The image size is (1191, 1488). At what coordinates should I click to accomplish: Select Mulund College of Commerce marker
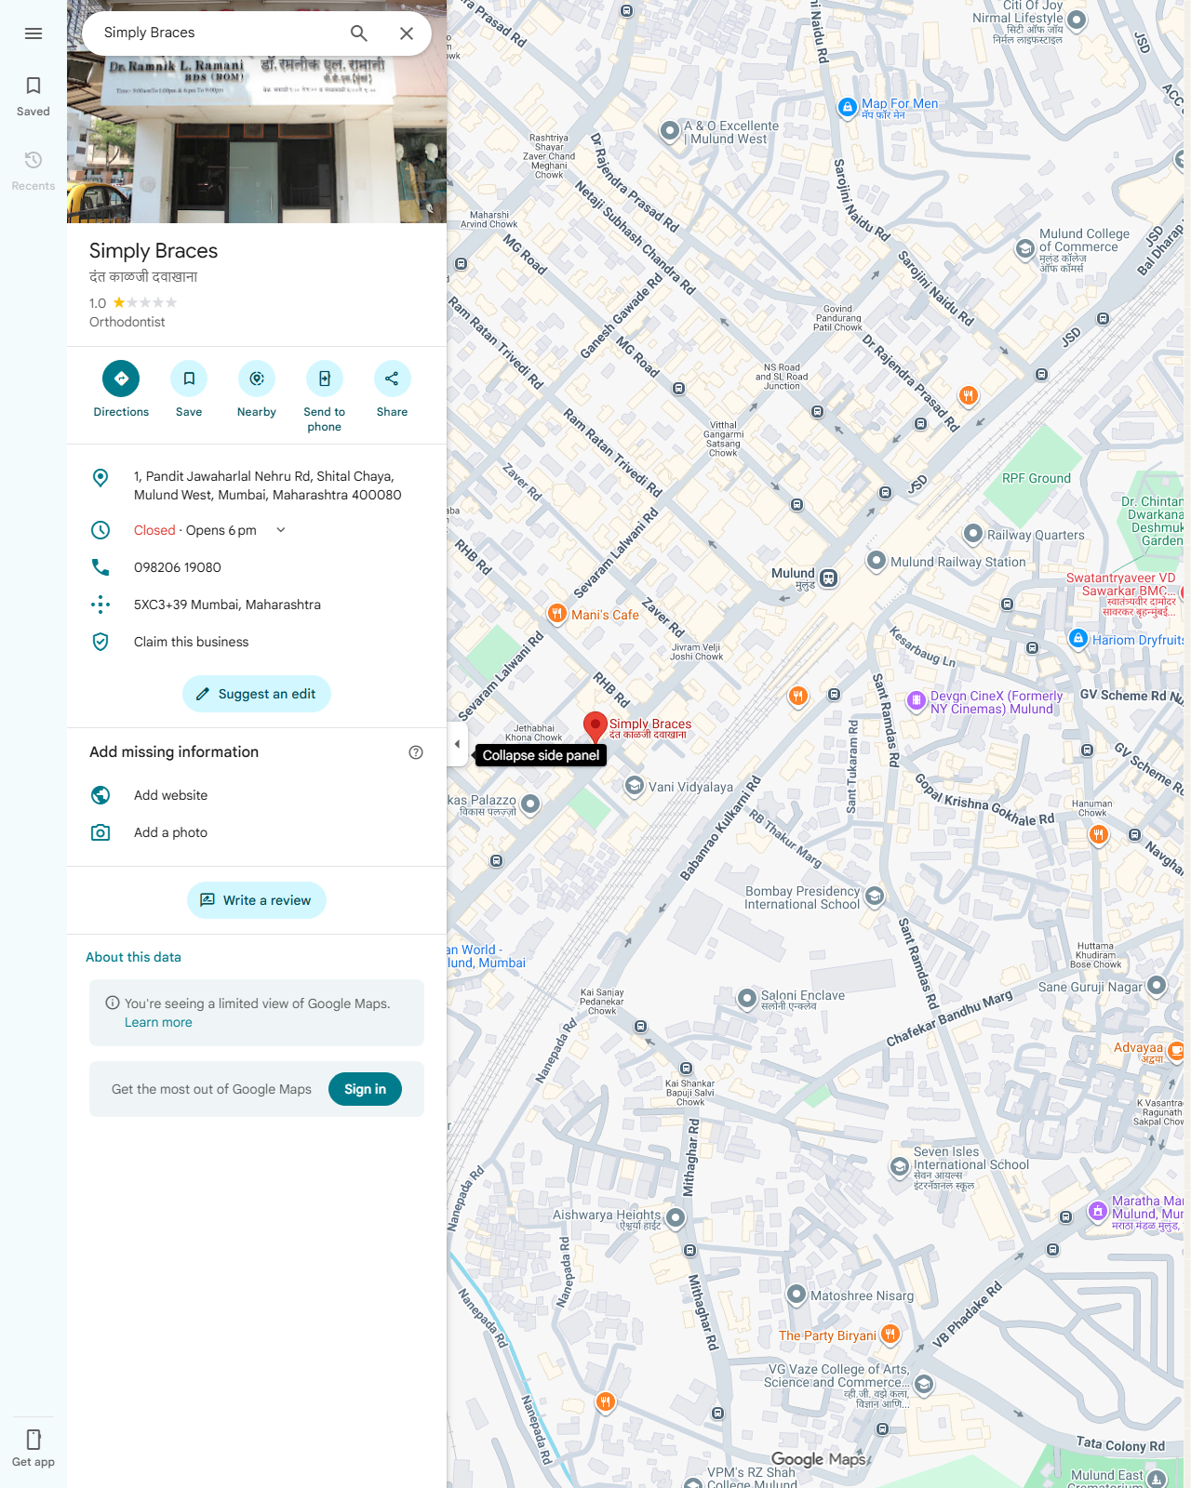point(1024,248)
